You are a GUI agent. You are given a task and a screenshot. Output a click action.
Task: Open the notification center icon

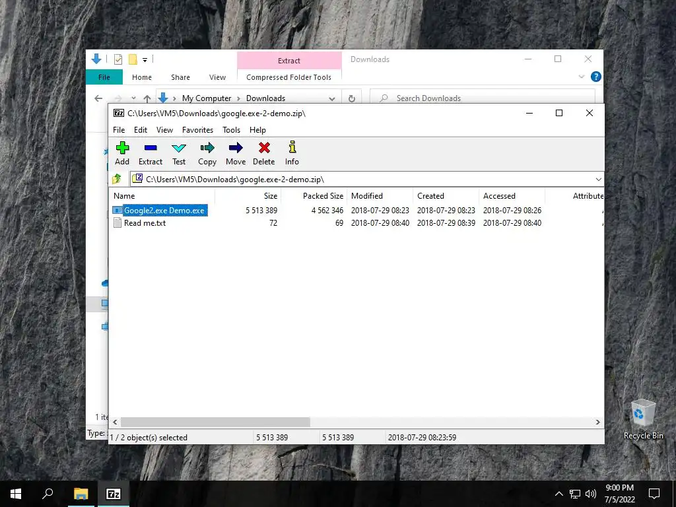click(x=654, y=494)
